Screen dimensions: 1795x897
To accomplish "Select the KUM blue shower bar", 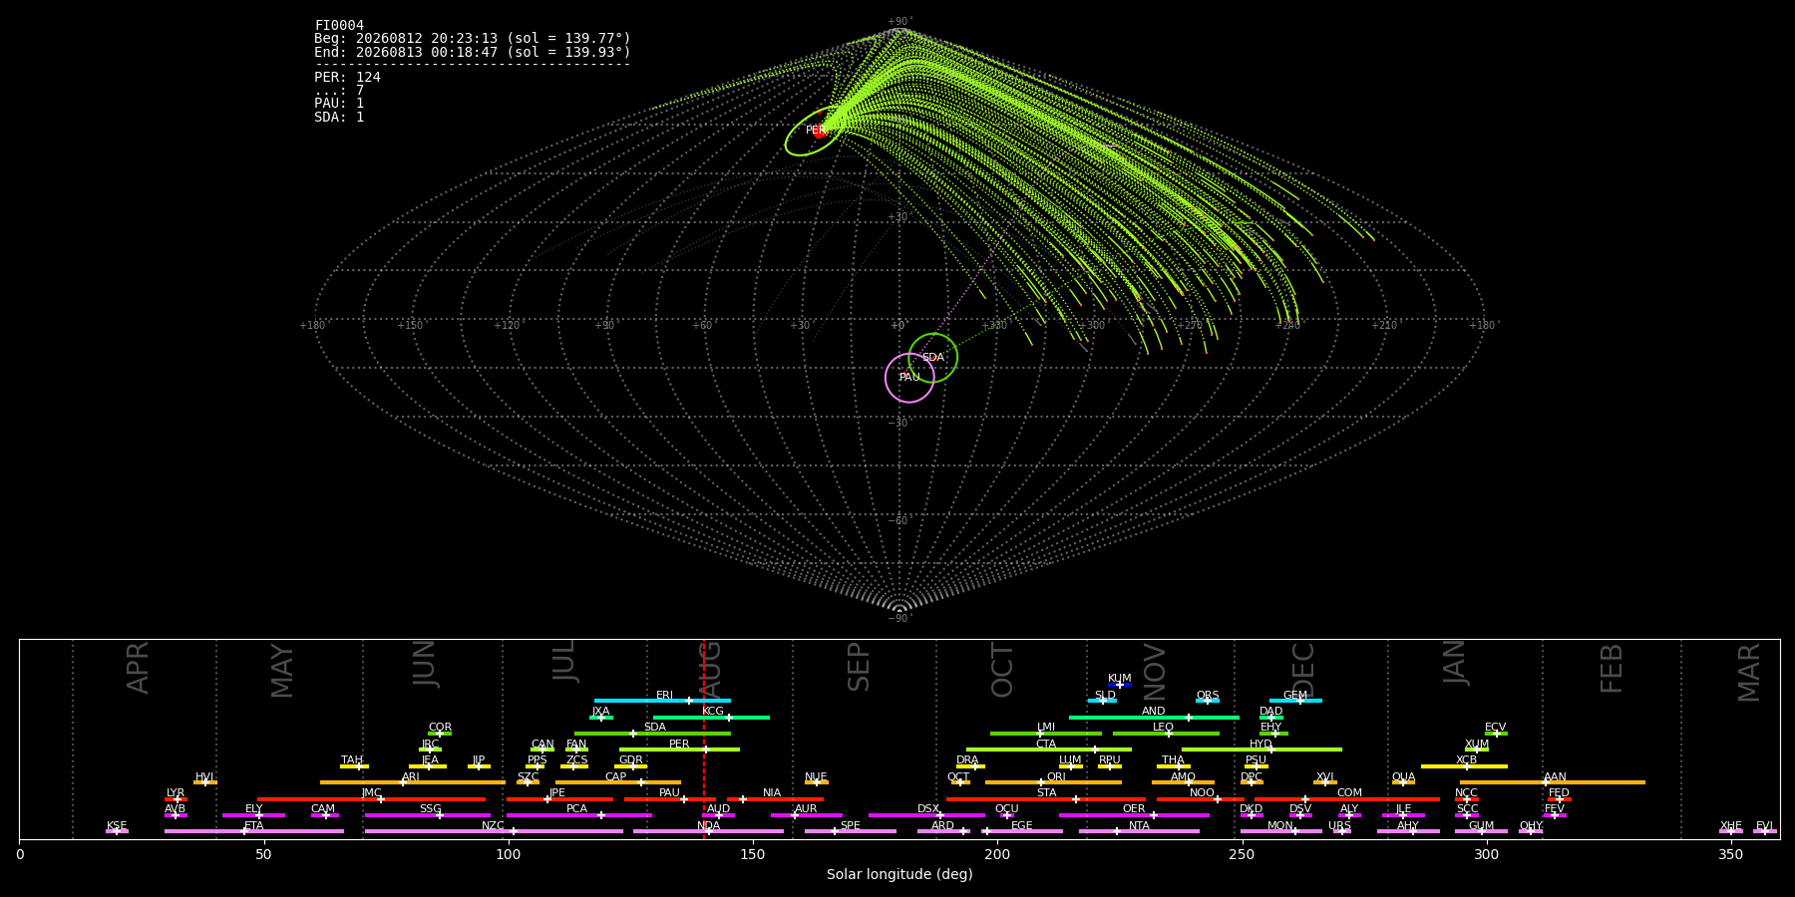I will (1120, 685).
